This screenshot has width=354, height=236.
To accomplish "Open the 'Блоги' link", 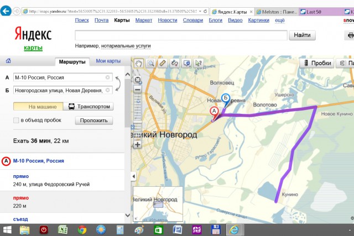I will coord(216,20).
